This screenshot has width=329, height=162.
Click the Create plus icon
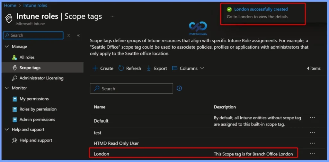(x=95, y=68)
